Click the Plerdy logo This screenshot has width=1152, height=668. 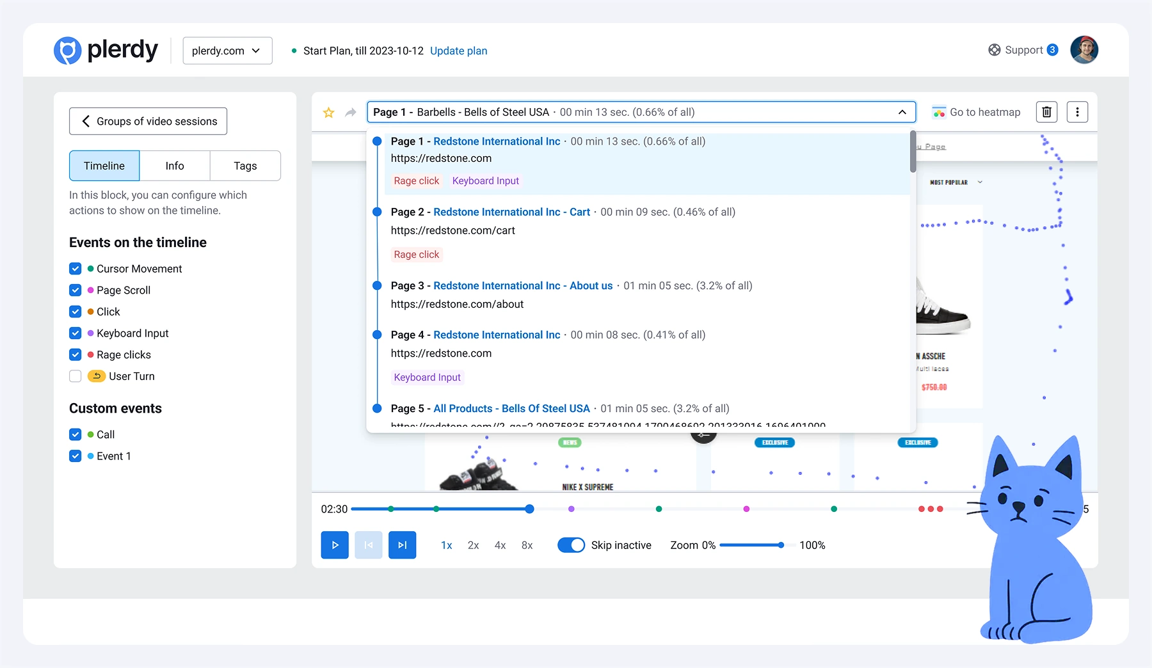tap(106, 50)
